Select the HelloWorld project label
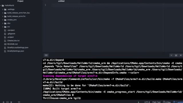The image size is (183, 103). pos(9,5)
